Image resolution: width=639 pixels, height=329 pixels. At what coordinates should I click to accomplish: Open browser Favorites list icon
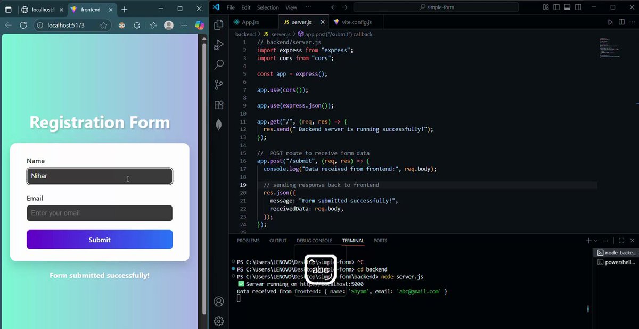click(x=153, y=25)
